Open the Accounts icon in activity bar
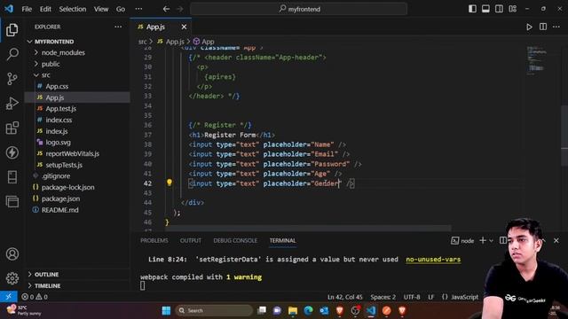 coord(12,254)
